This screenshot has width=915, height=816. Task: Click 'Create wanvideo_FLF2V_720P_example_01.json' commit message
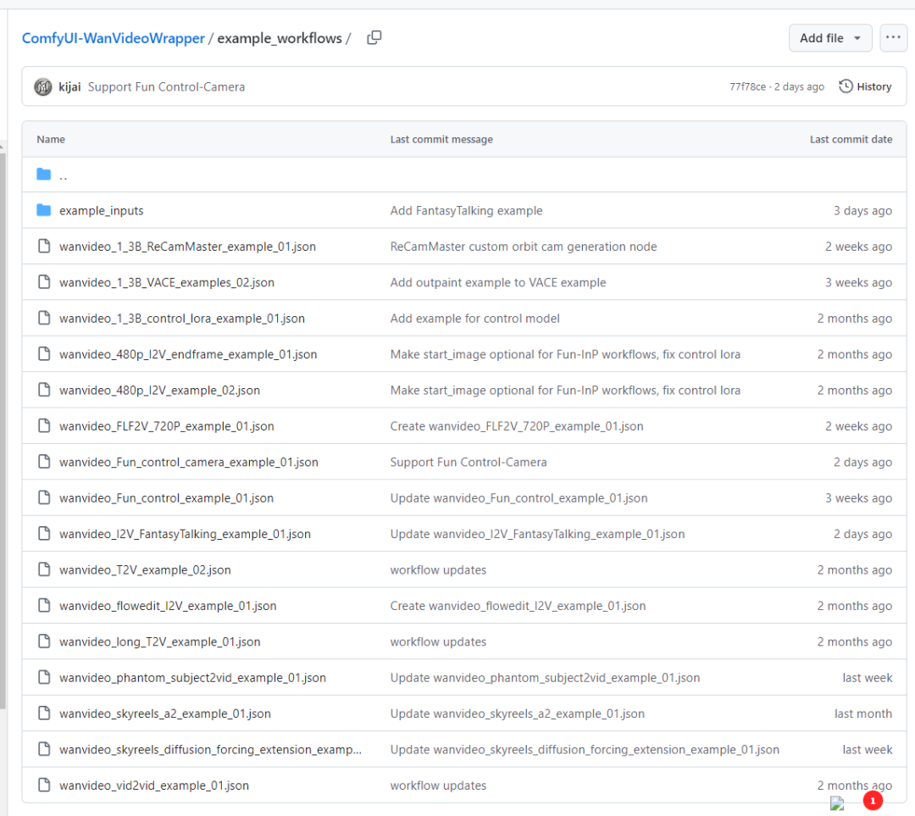pos(517,426)
